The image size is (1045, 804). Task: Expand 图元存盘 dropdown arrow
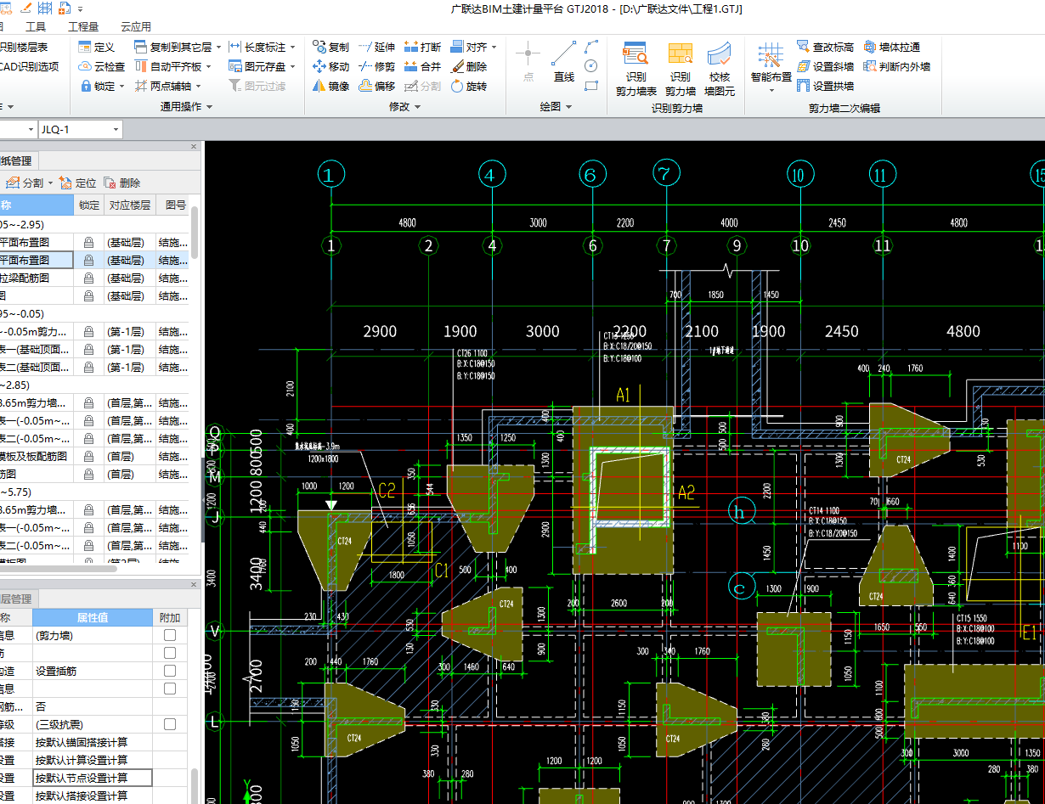click(292, 67)
